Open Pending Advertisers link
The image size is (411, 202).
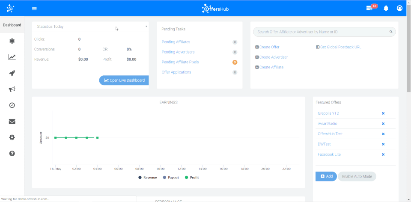[178, 52]
